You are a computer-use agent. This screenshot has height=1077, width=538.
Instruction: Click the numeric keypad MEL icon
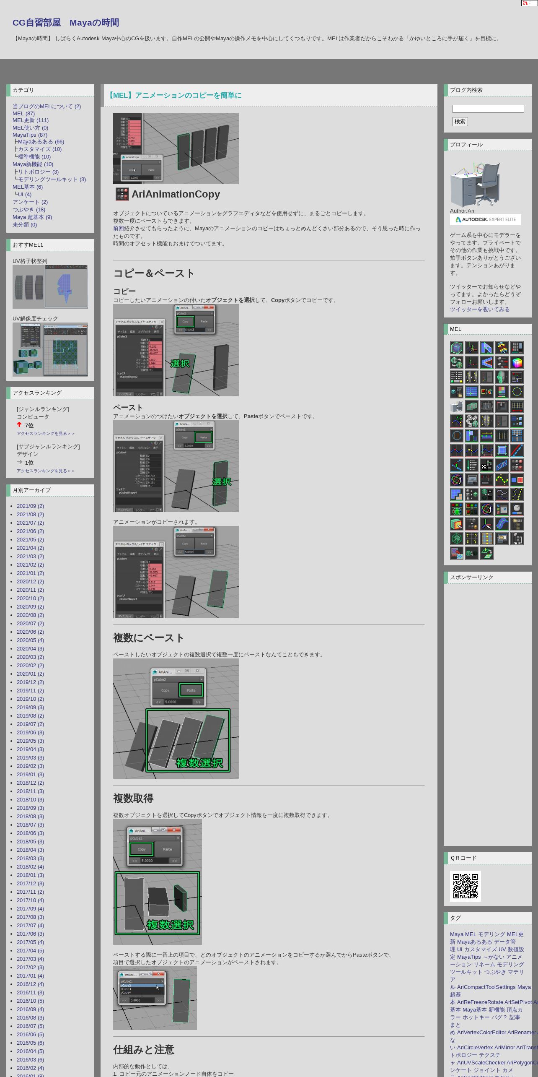pos(517,348)
